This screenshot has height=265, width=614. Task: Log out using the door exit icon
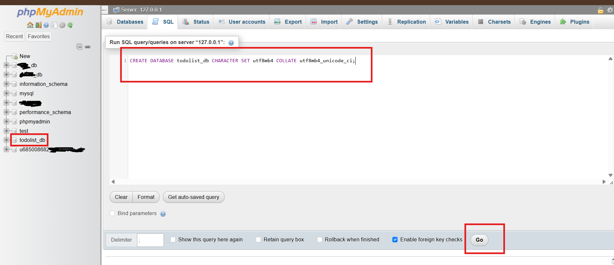pyautogui.click(x=38, y=25)
